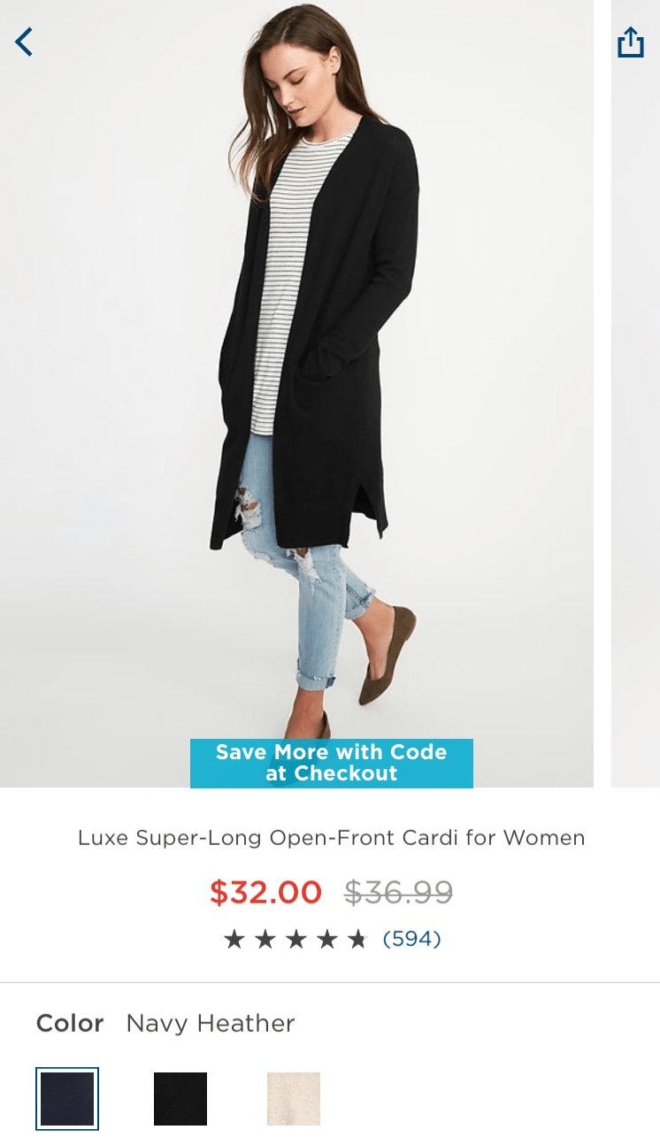Click the partially filled fifth star
Screen dimensions: 660x1145
[x=357, y=939]
